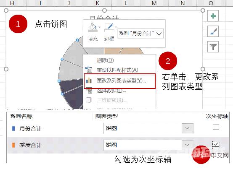Open chart type dropdown for 季度合计
The width and height of the screenshot is (233, 169).
[x=188, y=145]
